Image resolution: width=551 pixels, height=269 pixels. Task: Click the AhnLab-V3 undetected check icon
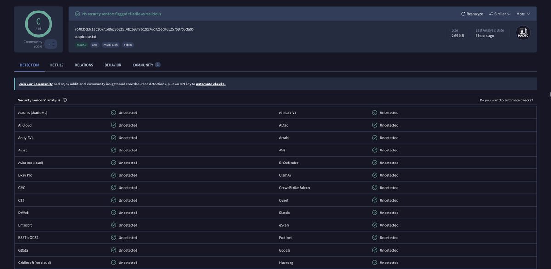click(x=375, y=113)
